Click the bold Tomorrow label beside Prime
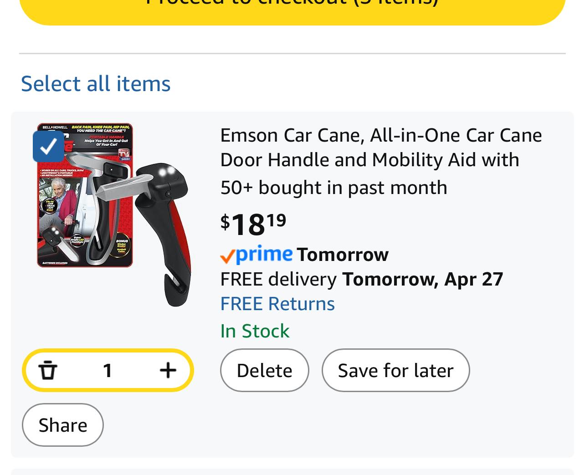 [343, 255]
